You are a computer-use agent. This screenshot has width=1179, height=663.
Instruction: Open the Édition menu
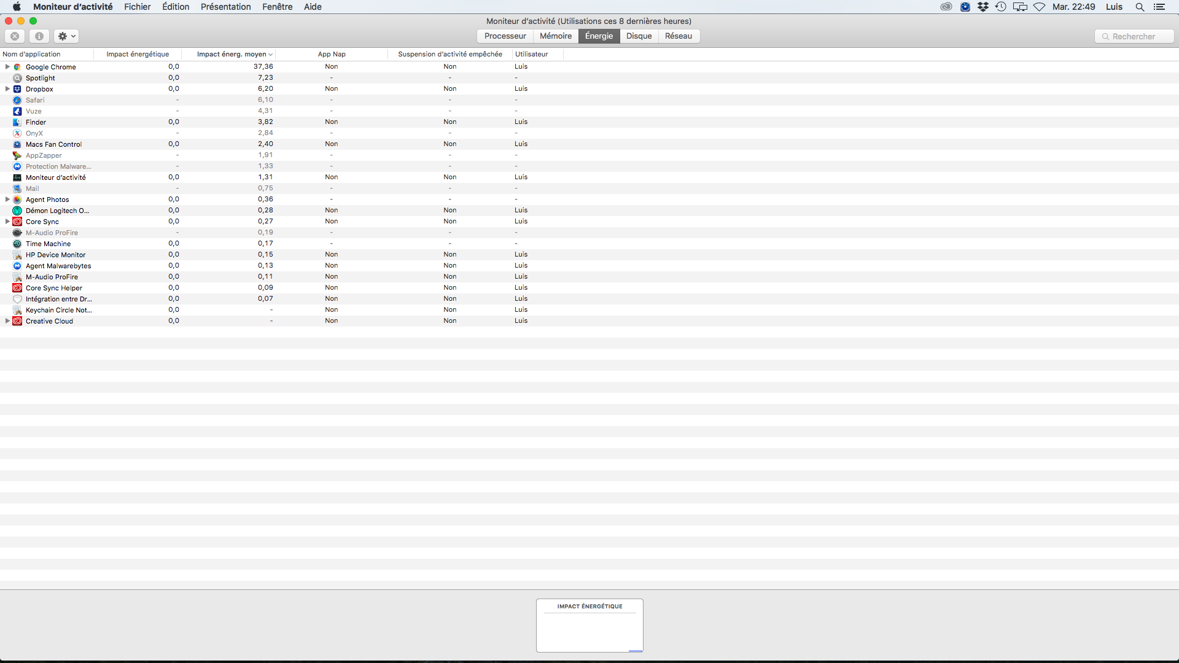click(x=176, y=7)
